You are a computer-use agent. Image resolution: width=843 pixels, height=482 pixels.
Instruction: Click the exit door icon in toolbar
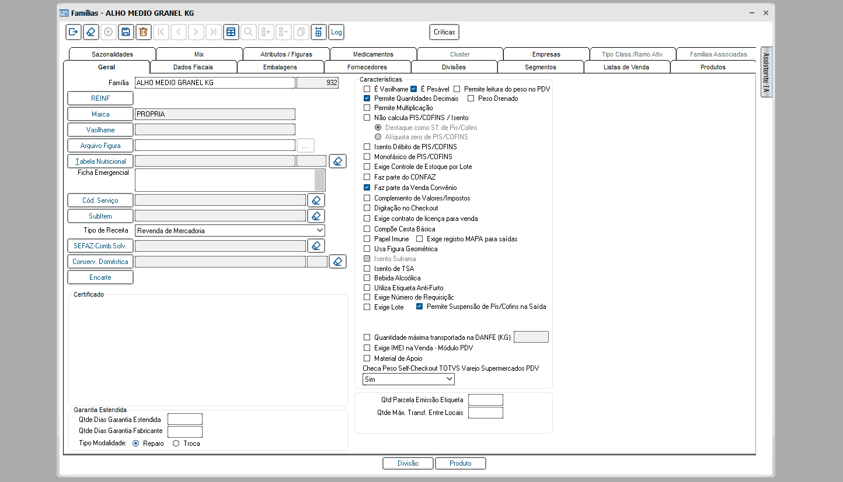(x=74, y=32)
